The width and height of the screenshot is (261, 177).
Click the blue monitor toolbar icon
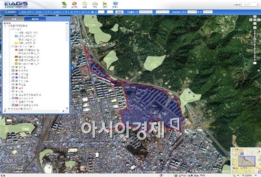[x=115, y=4]
